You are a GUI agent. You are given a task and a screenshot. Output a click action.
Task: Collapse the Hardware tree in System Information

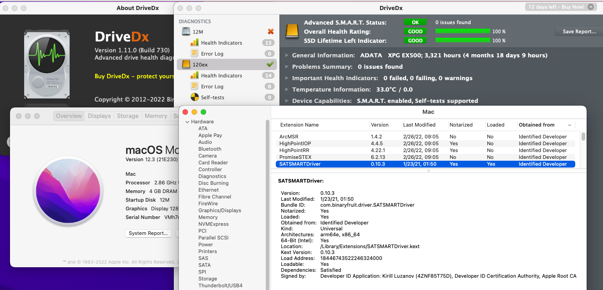[x=187, y=122]
